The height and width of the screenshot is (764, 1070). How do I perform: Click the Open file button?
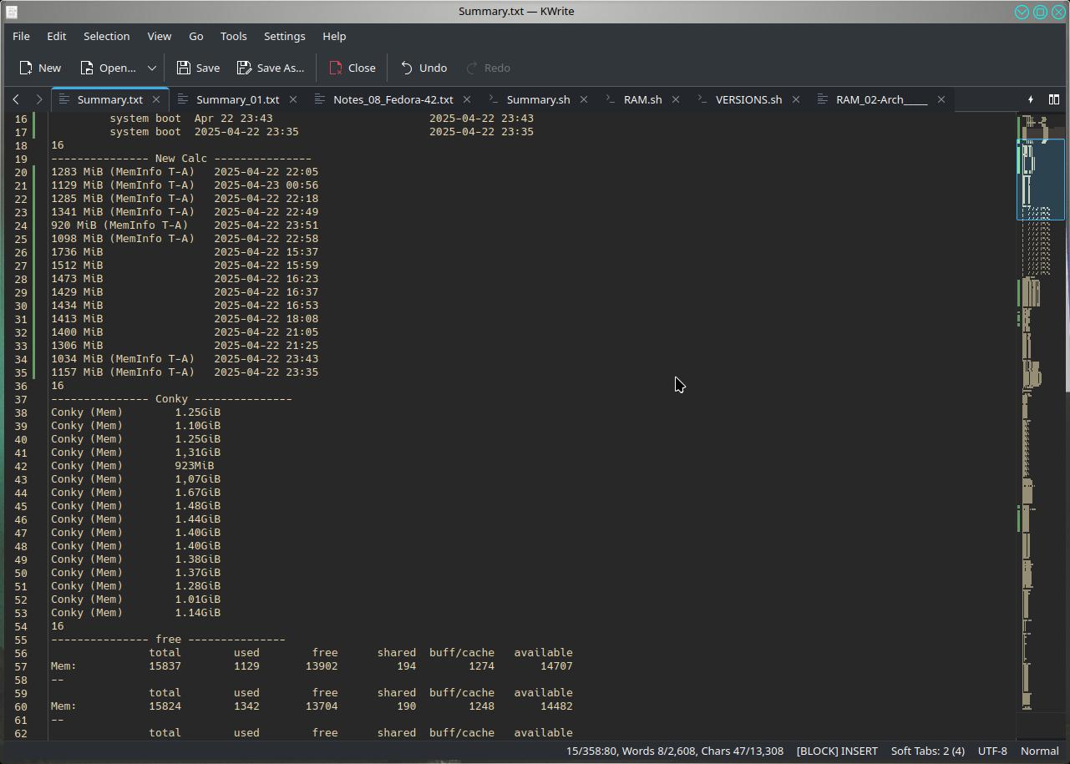[108, 68]
